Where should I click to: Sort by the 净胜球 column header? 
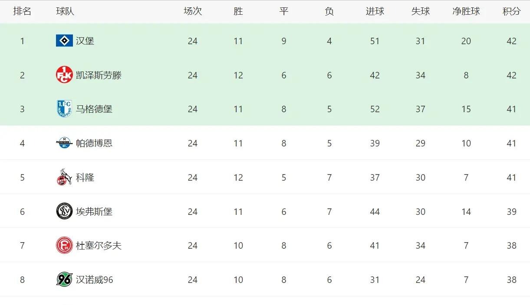(x=466, y=11)
